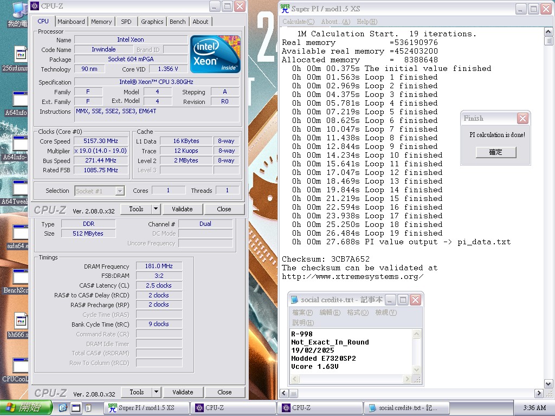Open the Mainboard tab in CPU-Z
Viewport: 555px width, 416px height.
tap(71, 22)
